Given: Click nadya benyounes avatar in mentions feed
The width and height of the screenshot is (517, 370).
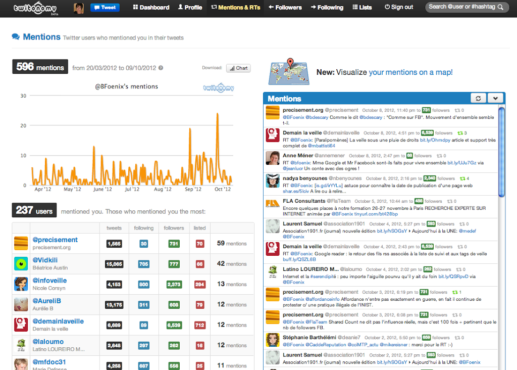Looking at the screenshot, I should (273, 181).
